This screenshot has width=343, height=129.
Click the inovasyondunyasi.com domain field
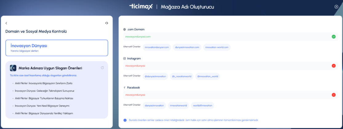(226, 37)
